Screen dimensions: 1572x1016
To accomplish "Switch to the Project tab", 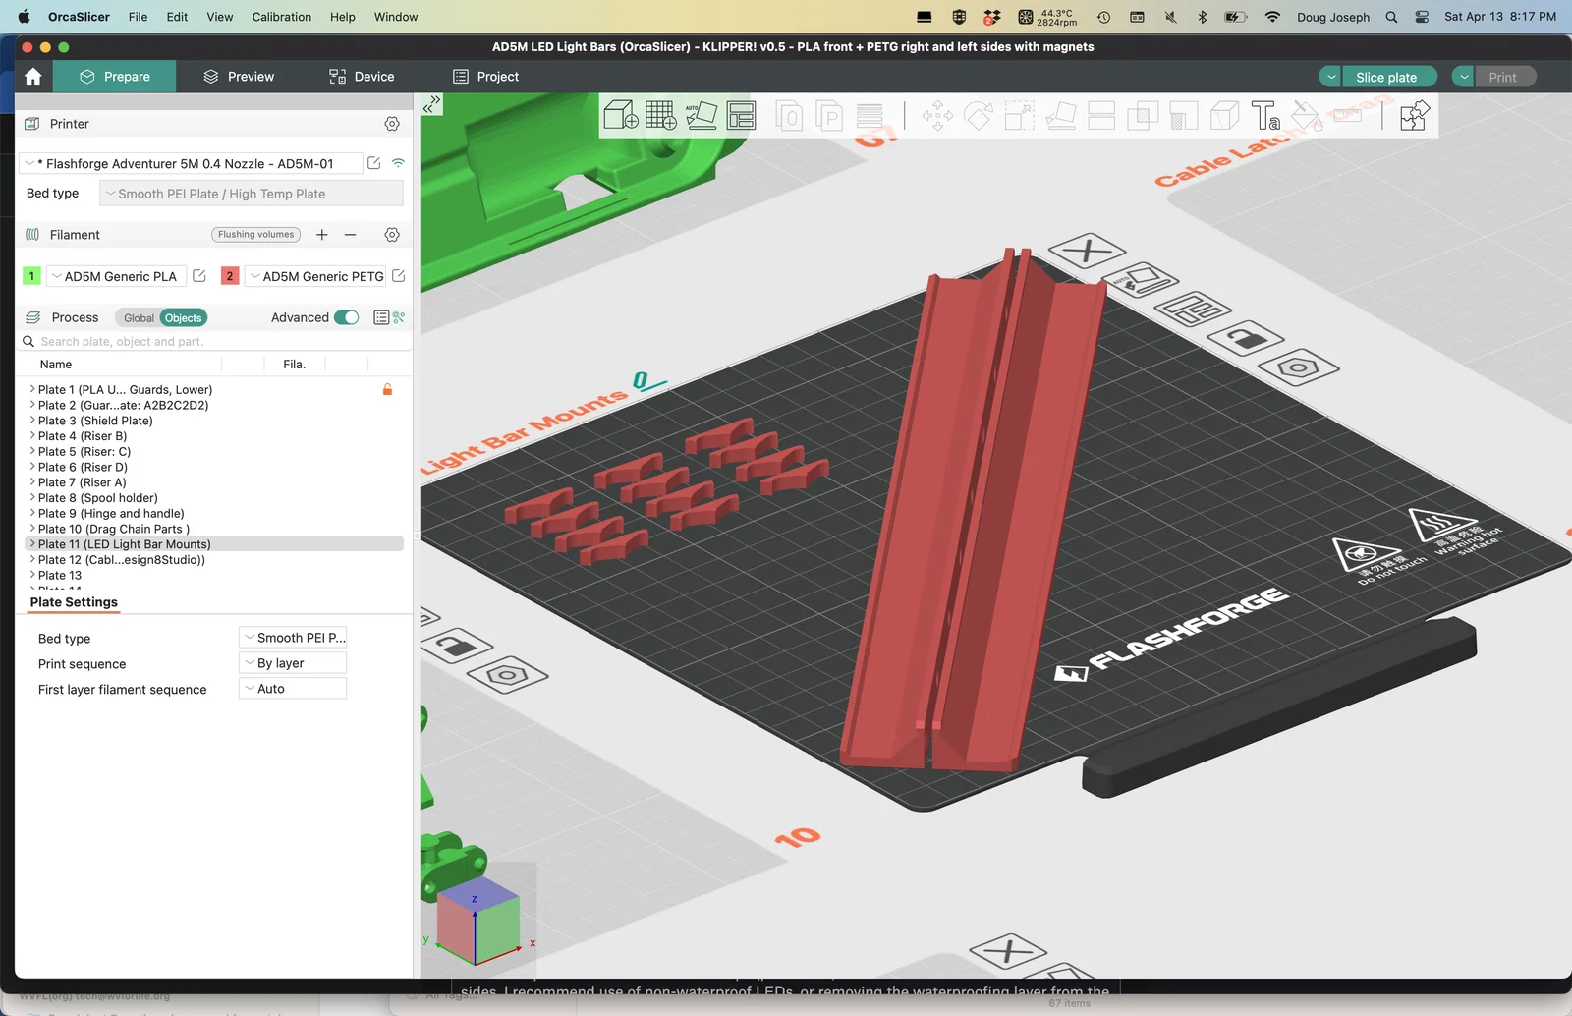I will click(x=485, y=77).
